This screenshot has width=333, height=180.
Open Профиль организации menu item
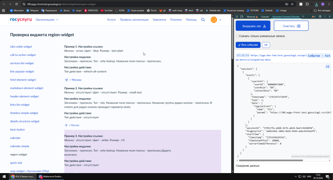134,20
